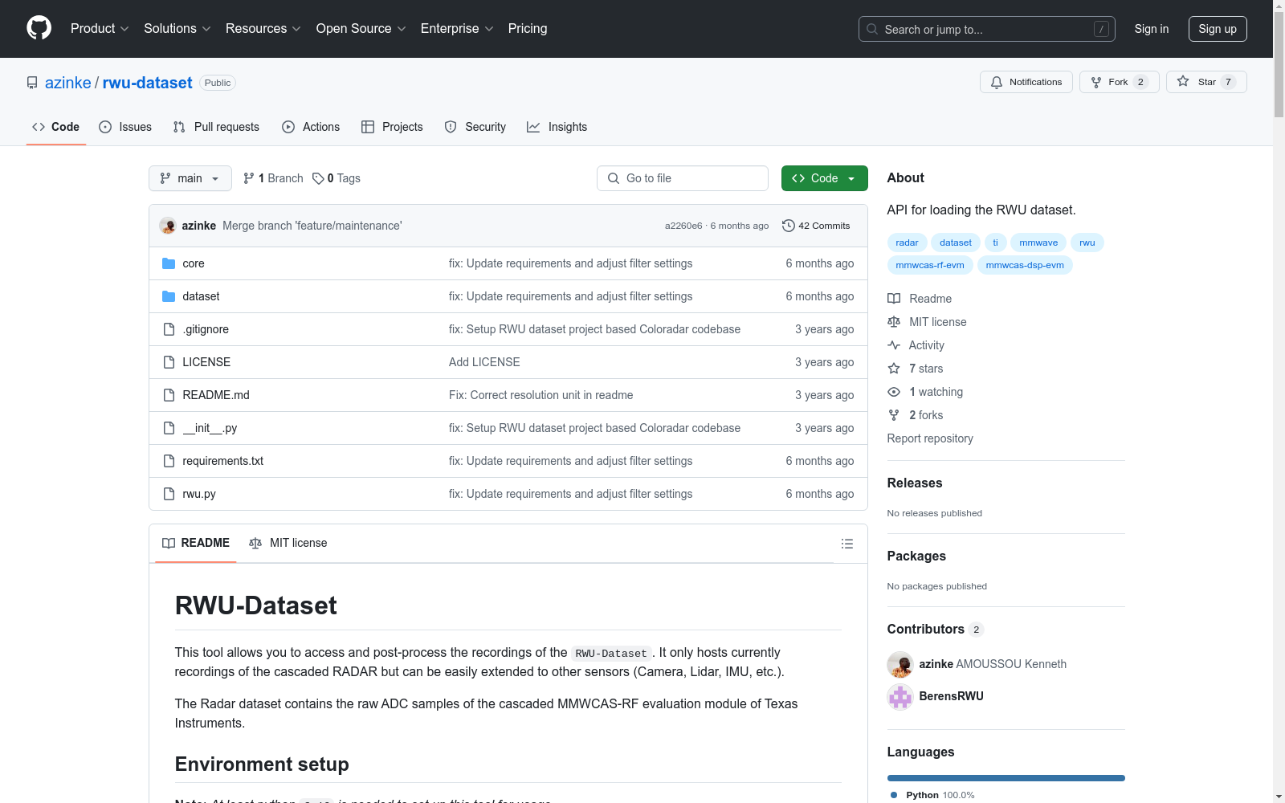Switch to the Pull requests tab
The width and height of the screenshot is (1285, 803).
[x=216, y=127]
